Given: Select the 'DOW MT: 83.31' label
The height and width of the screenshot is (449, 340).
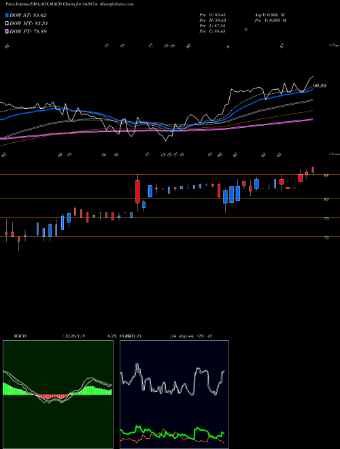Looking at the screenshot, I should pos(29,24).
